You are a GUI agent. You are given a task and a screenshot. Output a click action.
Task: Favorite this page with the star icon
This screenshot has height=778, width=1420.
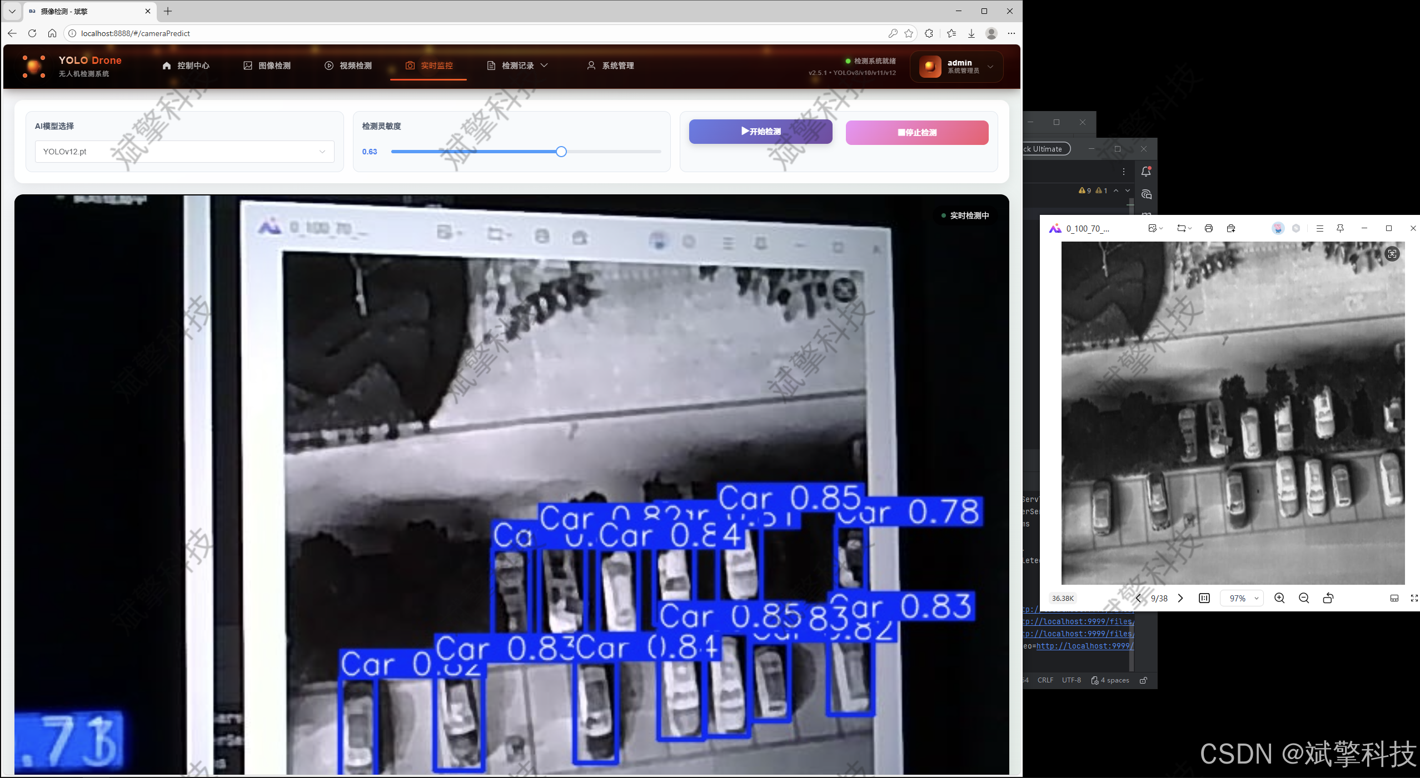pos(909,33)
